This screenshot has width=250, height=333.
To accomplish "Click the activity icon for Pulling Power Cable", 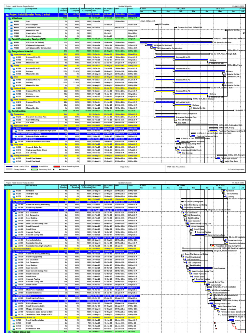I will 16,303.
